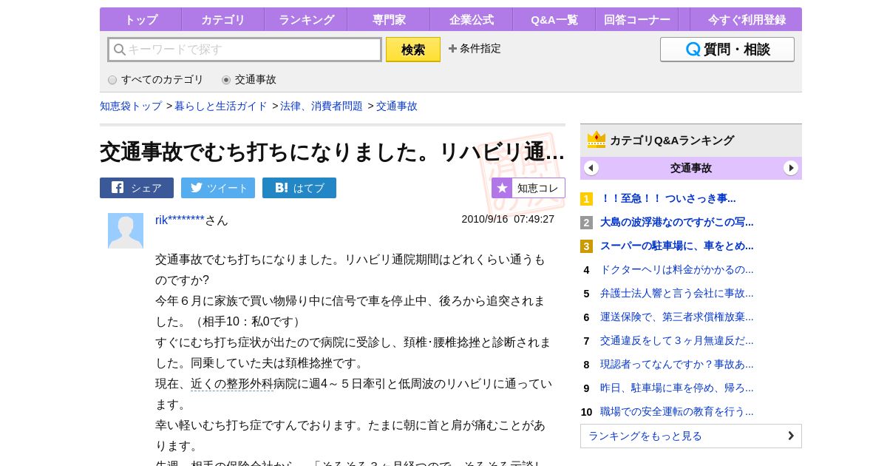Add question to 知恵コレ star button
The width and height of the screenshot is (887, 466).
point(529,188)
